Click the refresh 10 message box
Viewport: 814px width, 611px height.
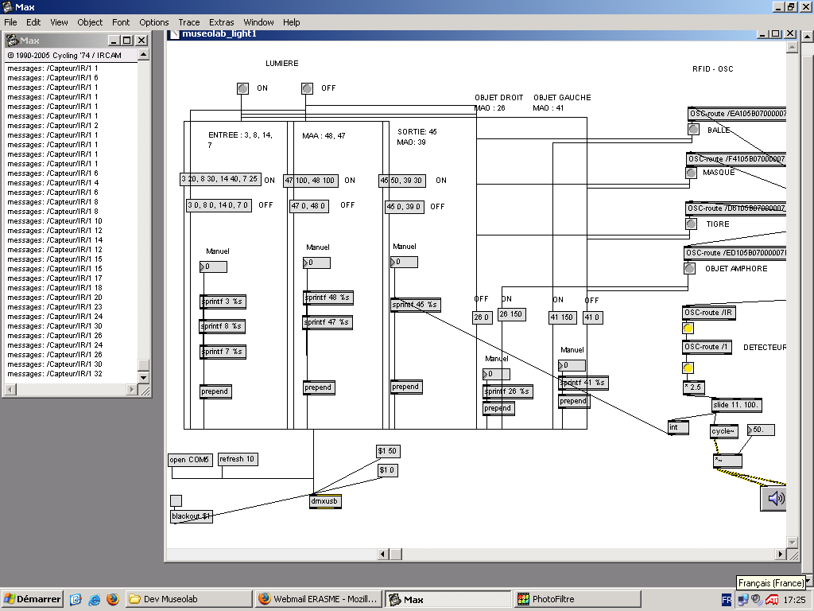pyautogui.click(x=238, y=459)
